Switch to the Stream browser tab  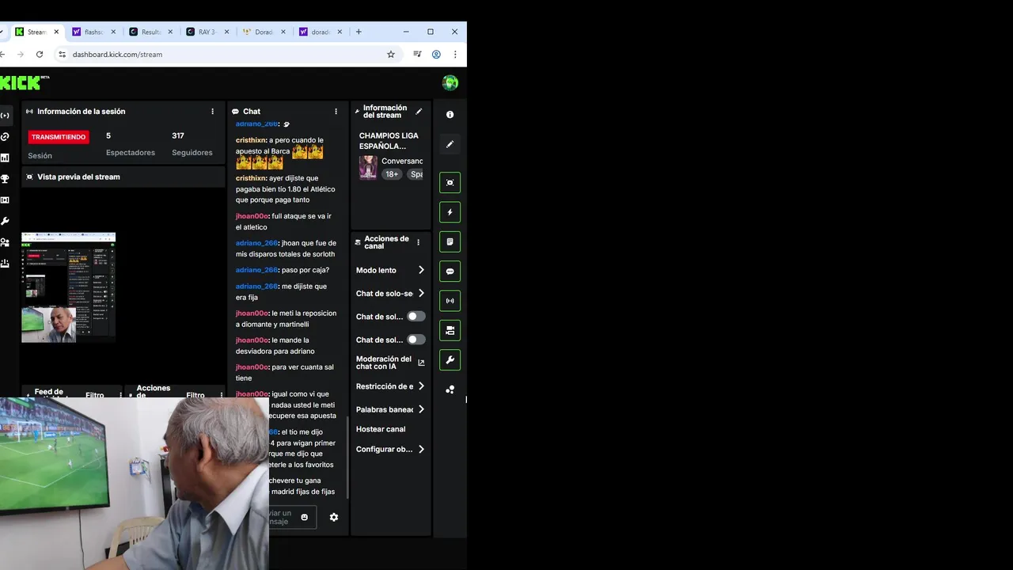pos(37,32)
